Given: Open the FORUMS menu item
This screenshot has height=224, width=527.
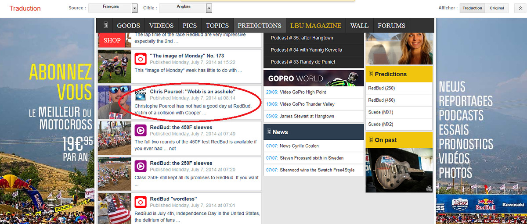Looking at the screenshot, I should click(x=391, y=25).
